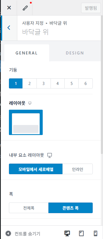This screenshot has height=239, width=103.
Task: Choose the 전체폭 width option
Action: coord(29,208)
